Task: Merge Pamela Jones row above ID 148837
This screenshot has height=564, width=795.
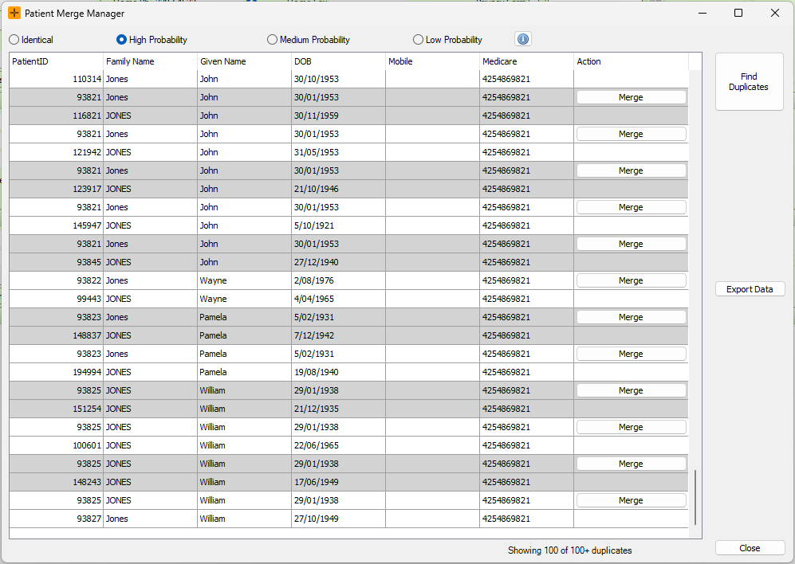Action: pyautogui.click(x=631, y=317)
